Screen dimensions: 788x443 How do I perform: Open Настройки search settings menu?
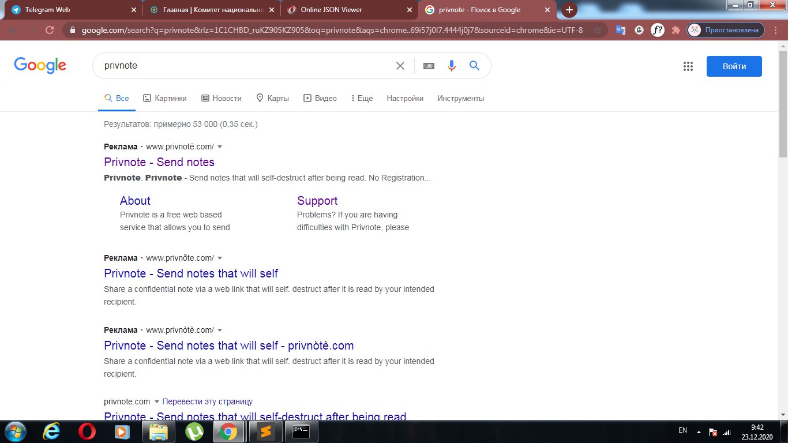(405, 98)
